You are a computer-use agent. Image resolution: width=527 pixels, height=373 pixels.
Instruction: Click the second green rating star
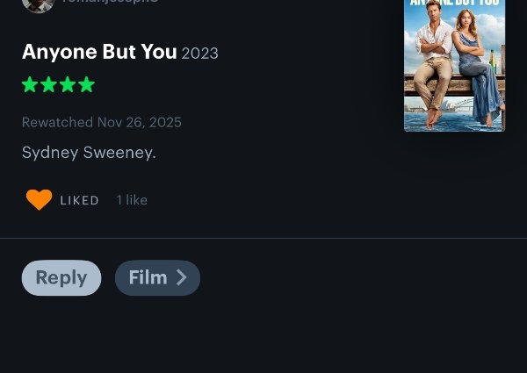pyautogui.click(x=48, y=85)
